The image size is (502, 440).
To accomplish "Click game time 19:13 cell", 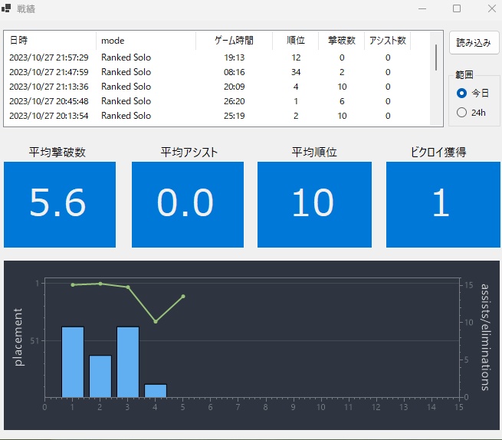I will coord(234,57).
